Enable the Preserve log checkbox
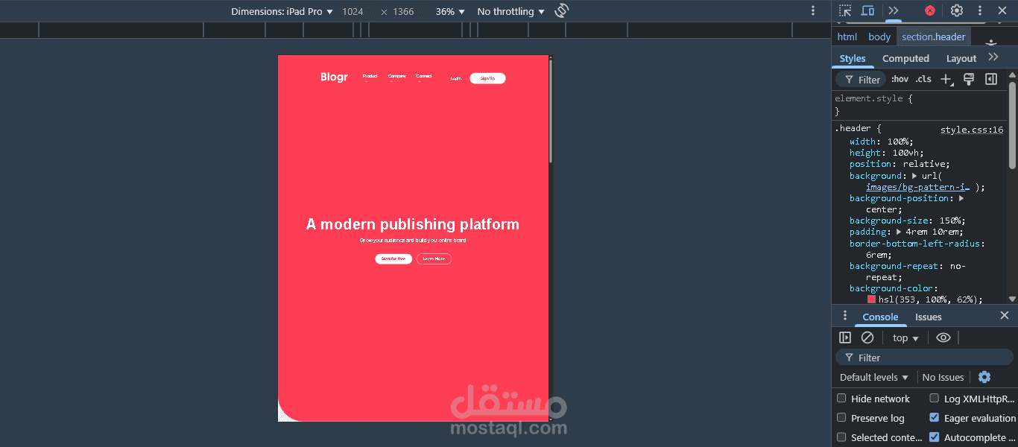This screenshot has height=447, width=1018. click(x=841, y=418)
